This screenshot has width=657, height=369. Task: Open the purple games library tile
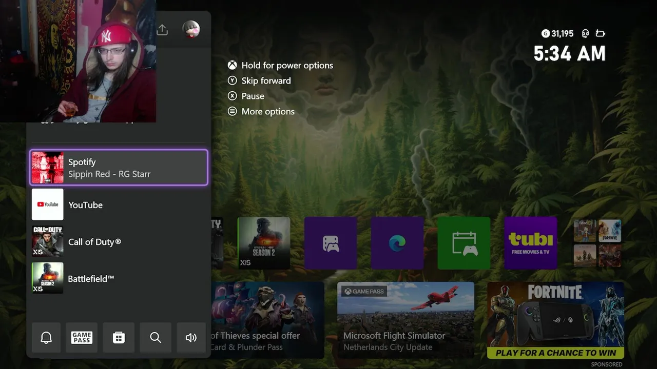coord(331,243)
